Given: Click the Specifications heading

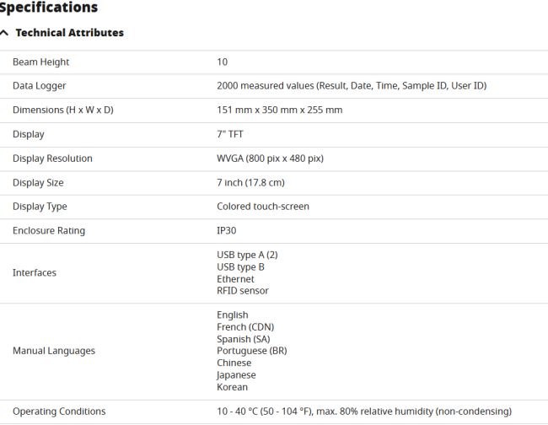Looking at the screenshot, I should pyautogui.click(x=49, y=7).
